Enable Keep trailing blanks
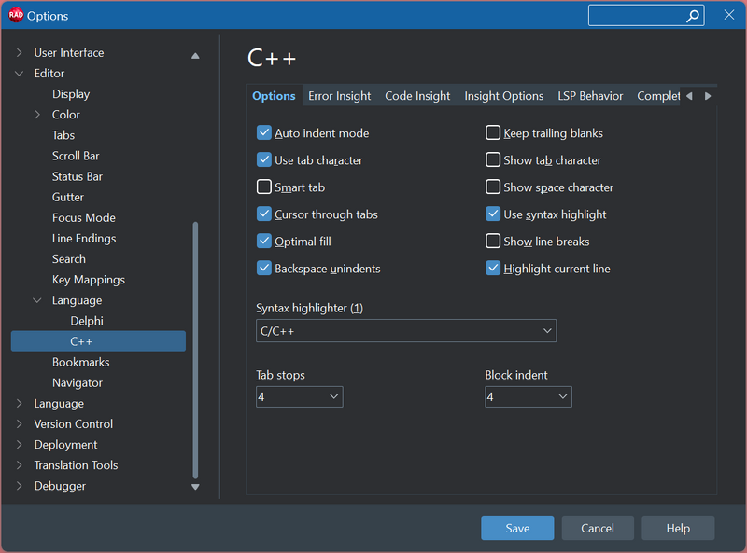The width and height of the screenshot is (747, 553). 493,132
